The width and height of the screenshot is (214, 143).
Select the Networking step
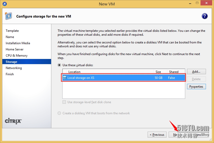pos(14,68)
